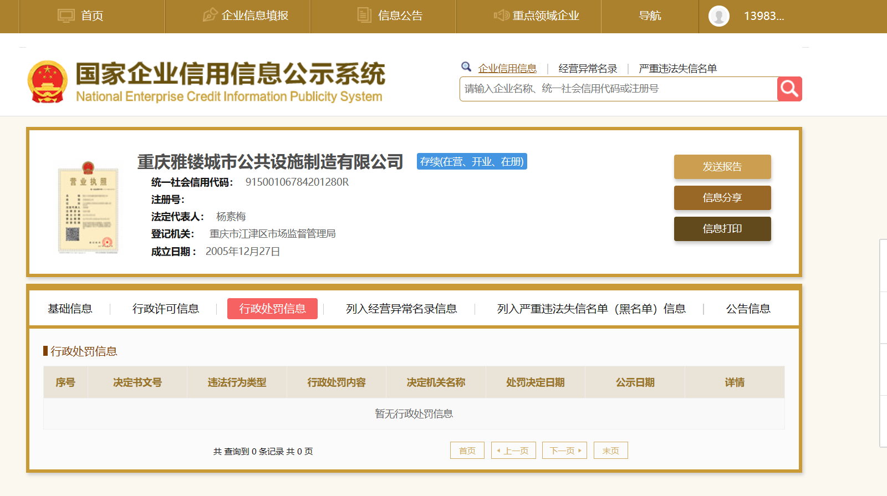The height and width of the screenshot is (496, 887).
Task: Click legal representative name 杨素梅
Action: (231, 217)
